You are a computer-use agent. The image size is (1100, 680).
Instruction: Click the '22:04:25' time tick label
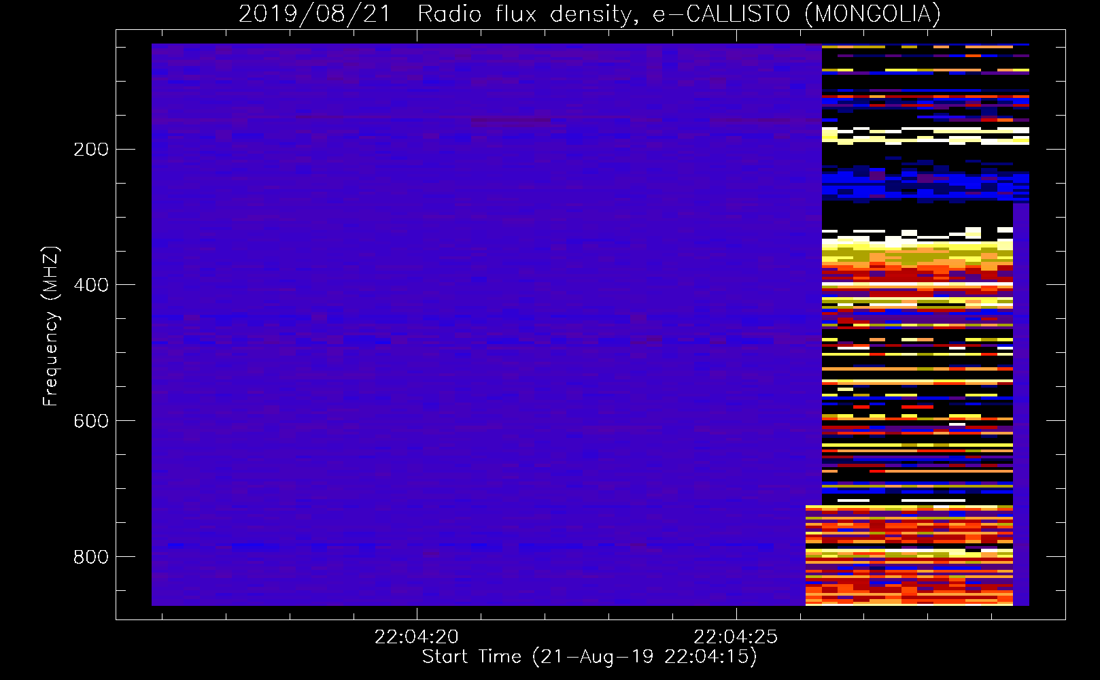[x=736, y=637]
